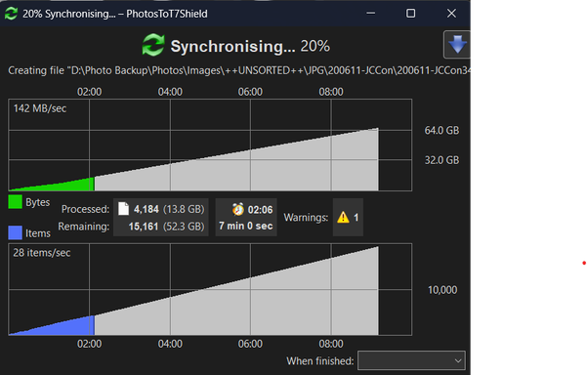This screenshot has width=587, height=375.
Task: Click the 'When finished:' label
Action: tap(320, 360)
